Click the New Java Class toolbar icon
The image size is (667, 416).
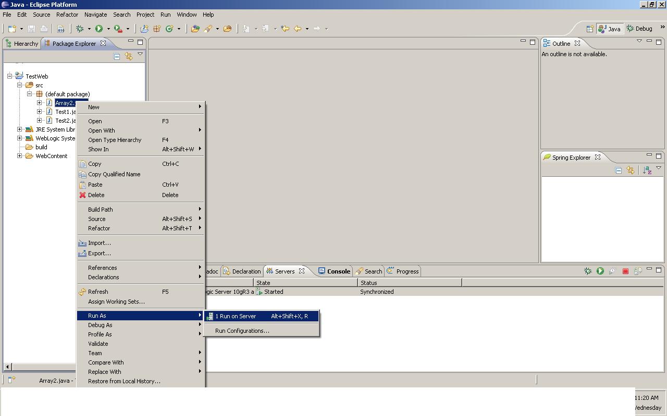(x=169, y=29)
